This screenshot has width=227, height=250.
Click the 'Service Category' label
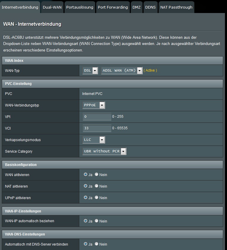click(x=19, y=151)
